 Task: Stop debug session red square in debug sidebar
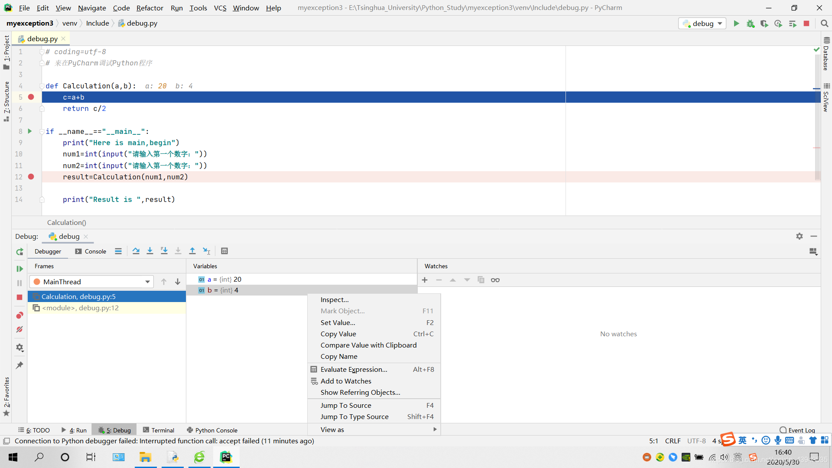tap(19, 297)
